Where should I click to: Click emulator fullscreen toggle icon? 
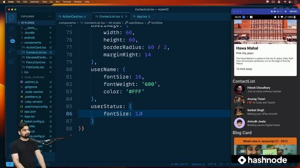[x=281, y=12]
